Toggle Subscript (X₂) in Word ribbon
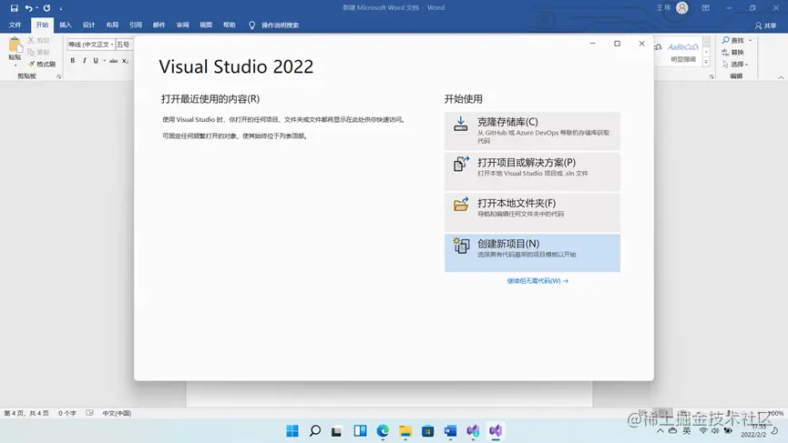 (125, 61)
